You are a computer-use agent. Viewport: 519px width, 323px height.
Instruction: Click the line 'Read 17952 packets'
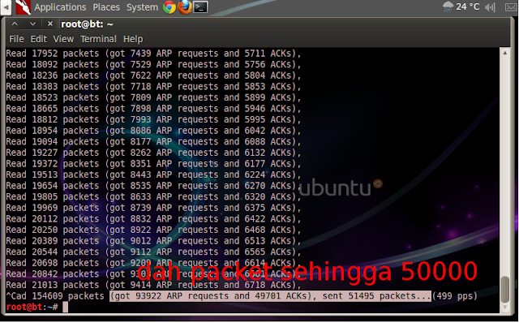point(153,54)
